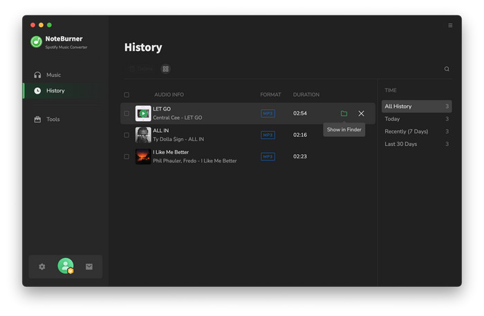Click MP3 badge in LET GO row

[x=268, y=113]
